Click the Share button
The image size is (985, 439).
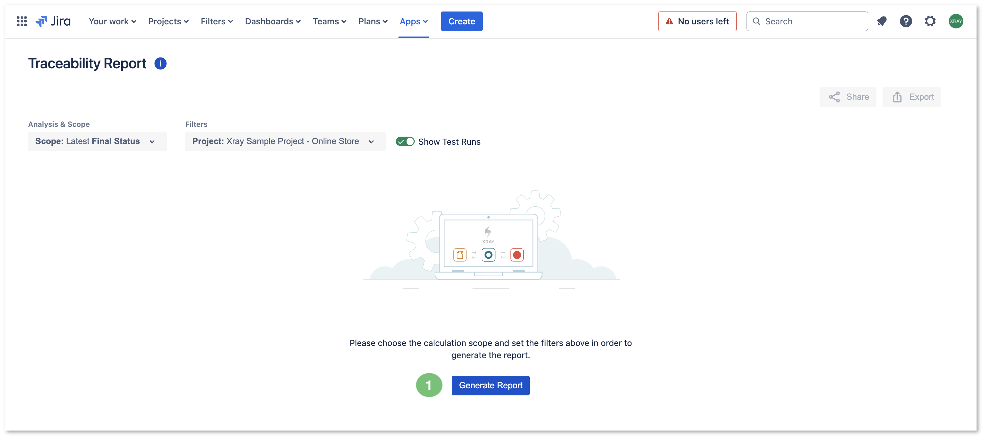pyautogui.click(x=848, y=97)
